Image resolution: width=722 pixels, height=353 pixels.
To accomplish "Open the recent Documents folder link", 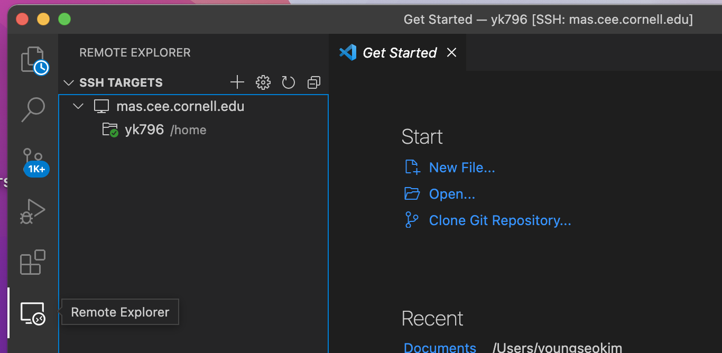I will 440,347.
